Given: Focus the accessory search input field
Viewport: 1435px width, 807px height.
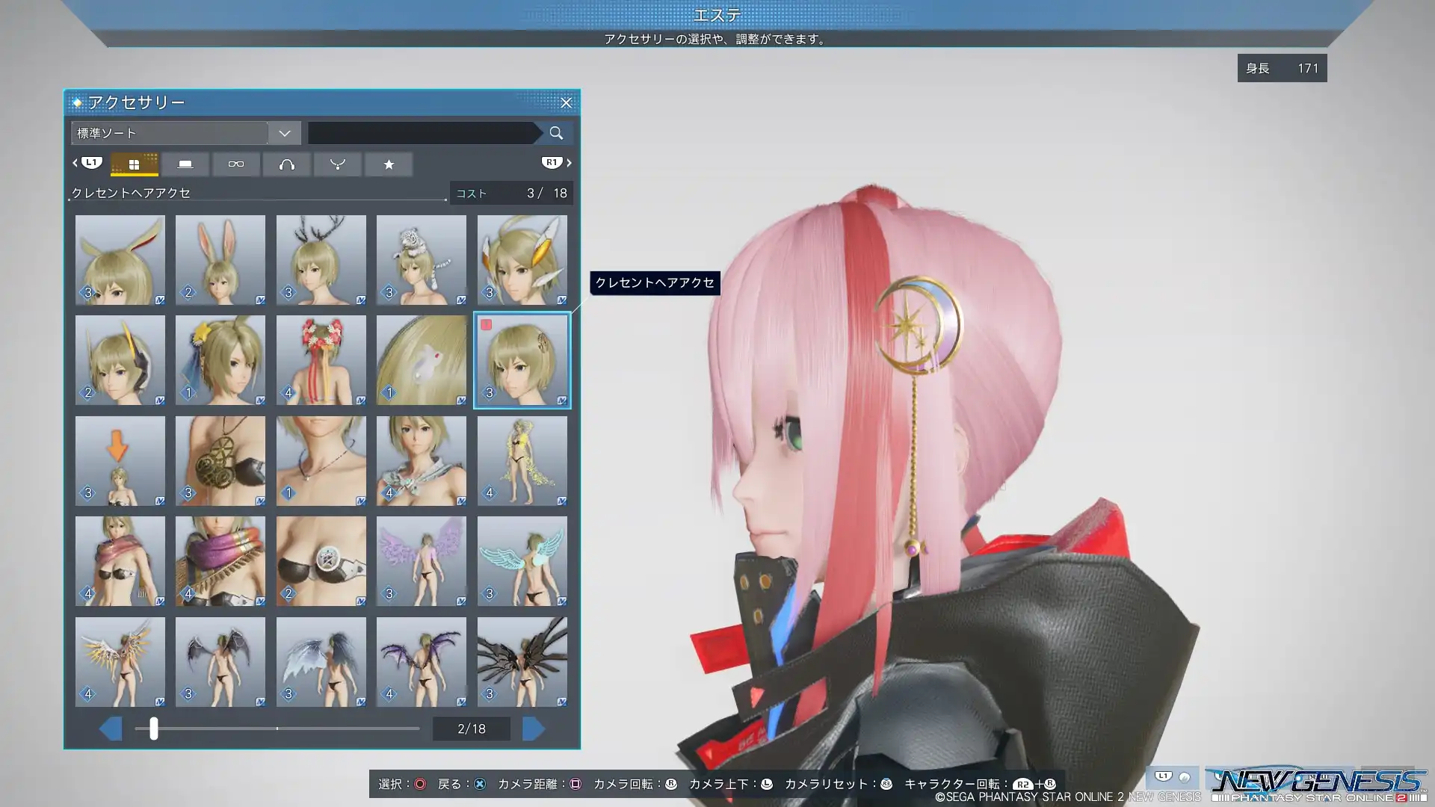Looking at the screenshot, I should (x=422, y=133).
